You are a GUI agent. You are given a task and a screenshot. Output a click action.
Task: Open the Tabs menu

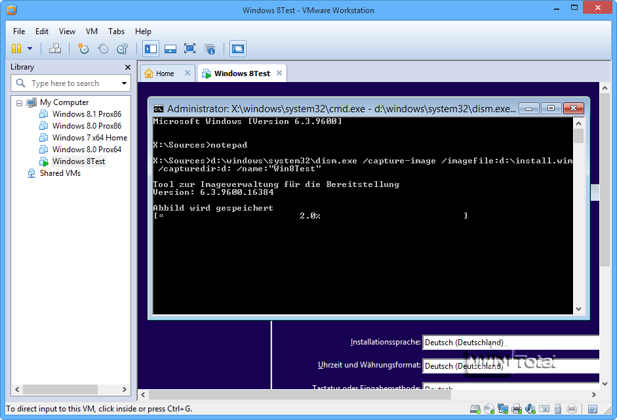click(x=116, y=31)
